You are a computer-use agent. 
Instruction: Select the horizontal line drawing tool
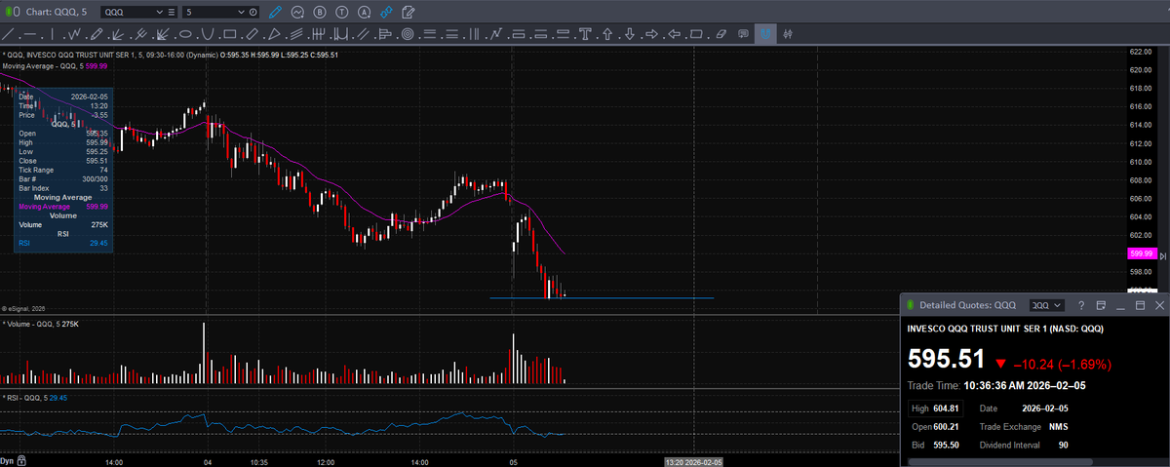(x=30, y=34)
